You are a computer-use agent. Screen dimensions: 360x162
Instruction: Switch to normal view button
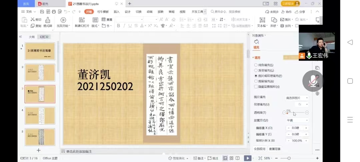(225, 158)
